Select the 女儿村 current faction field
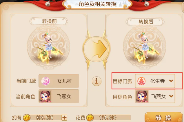 [x=59, y=81]
